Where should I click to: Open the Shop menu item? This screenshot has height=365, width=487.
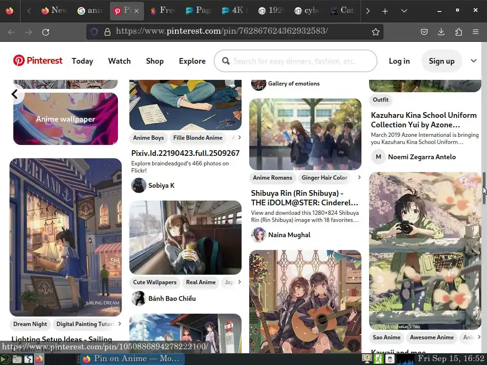click(x=155, y=61)
